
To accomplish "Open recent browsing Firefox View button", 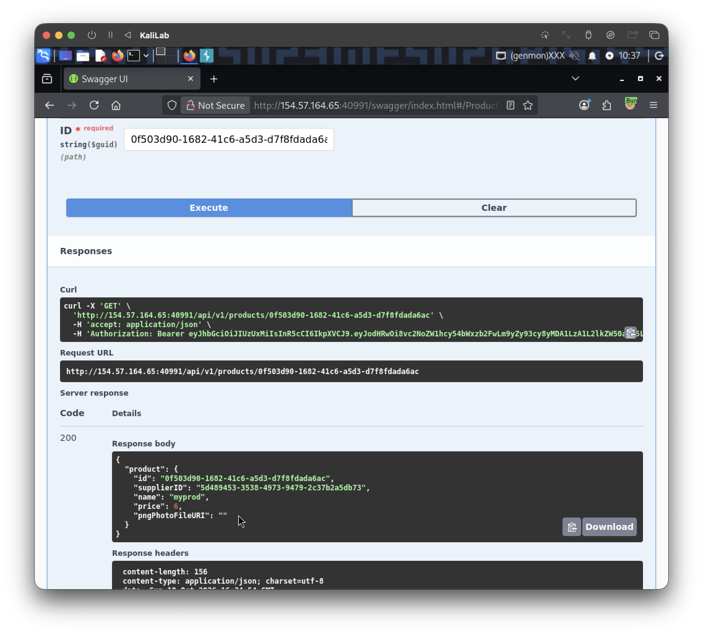I will pos(47,79).
